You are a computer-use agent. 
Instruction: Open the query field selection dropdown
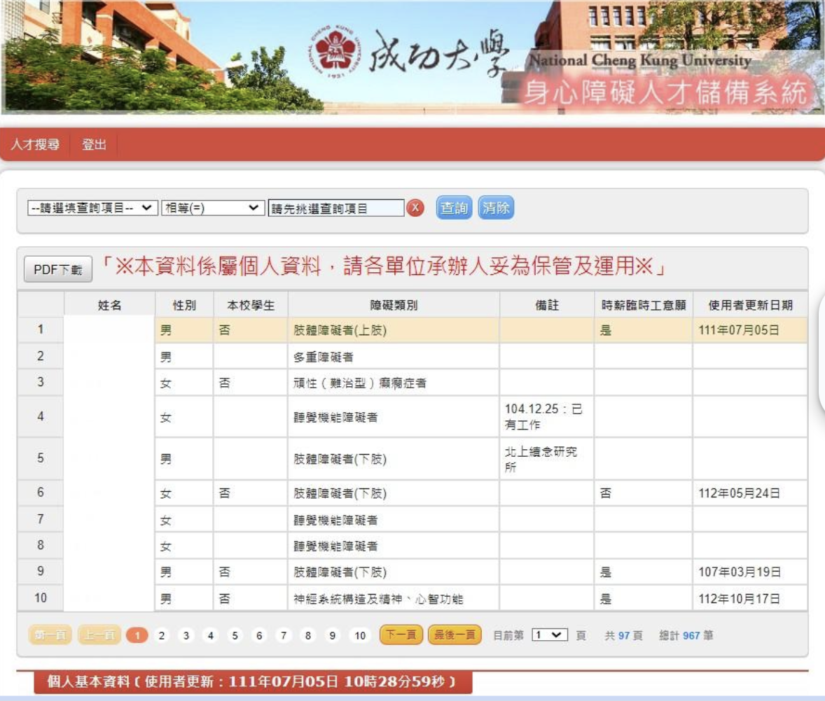92,208
